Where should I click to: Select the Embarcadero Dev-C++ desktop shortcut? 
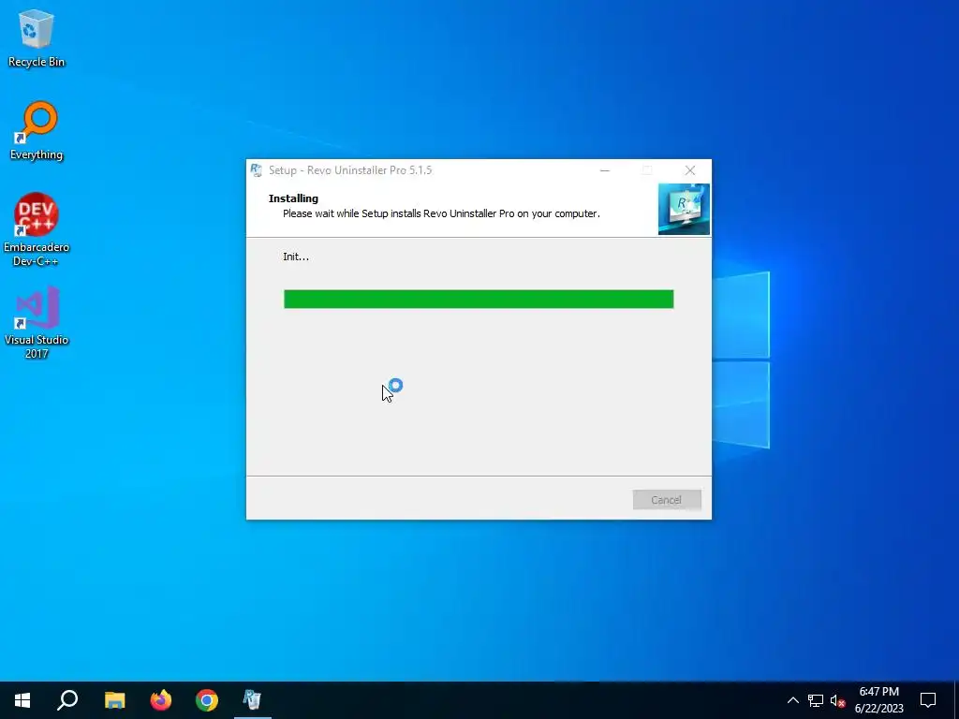click(37, 229)
